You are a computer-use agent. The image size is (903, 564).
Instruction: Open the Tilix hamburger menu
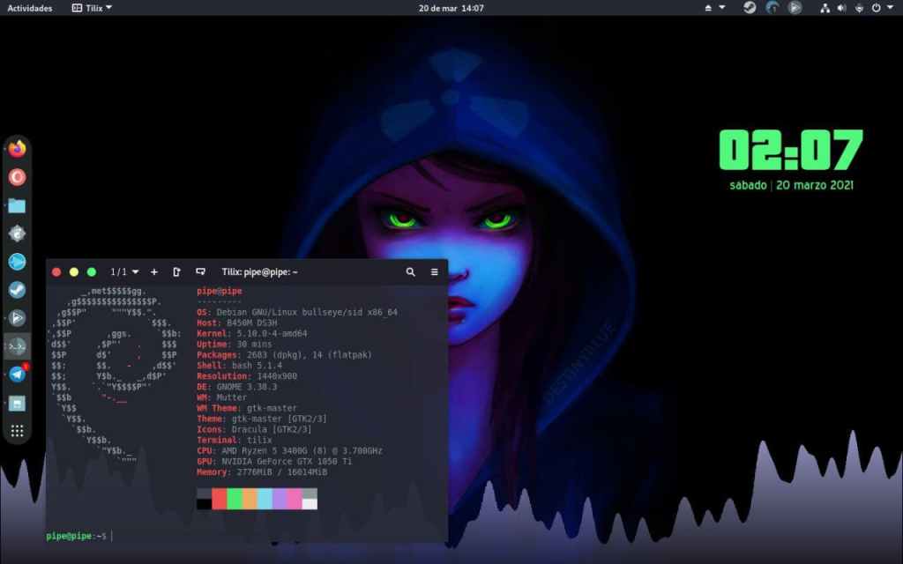434,272
